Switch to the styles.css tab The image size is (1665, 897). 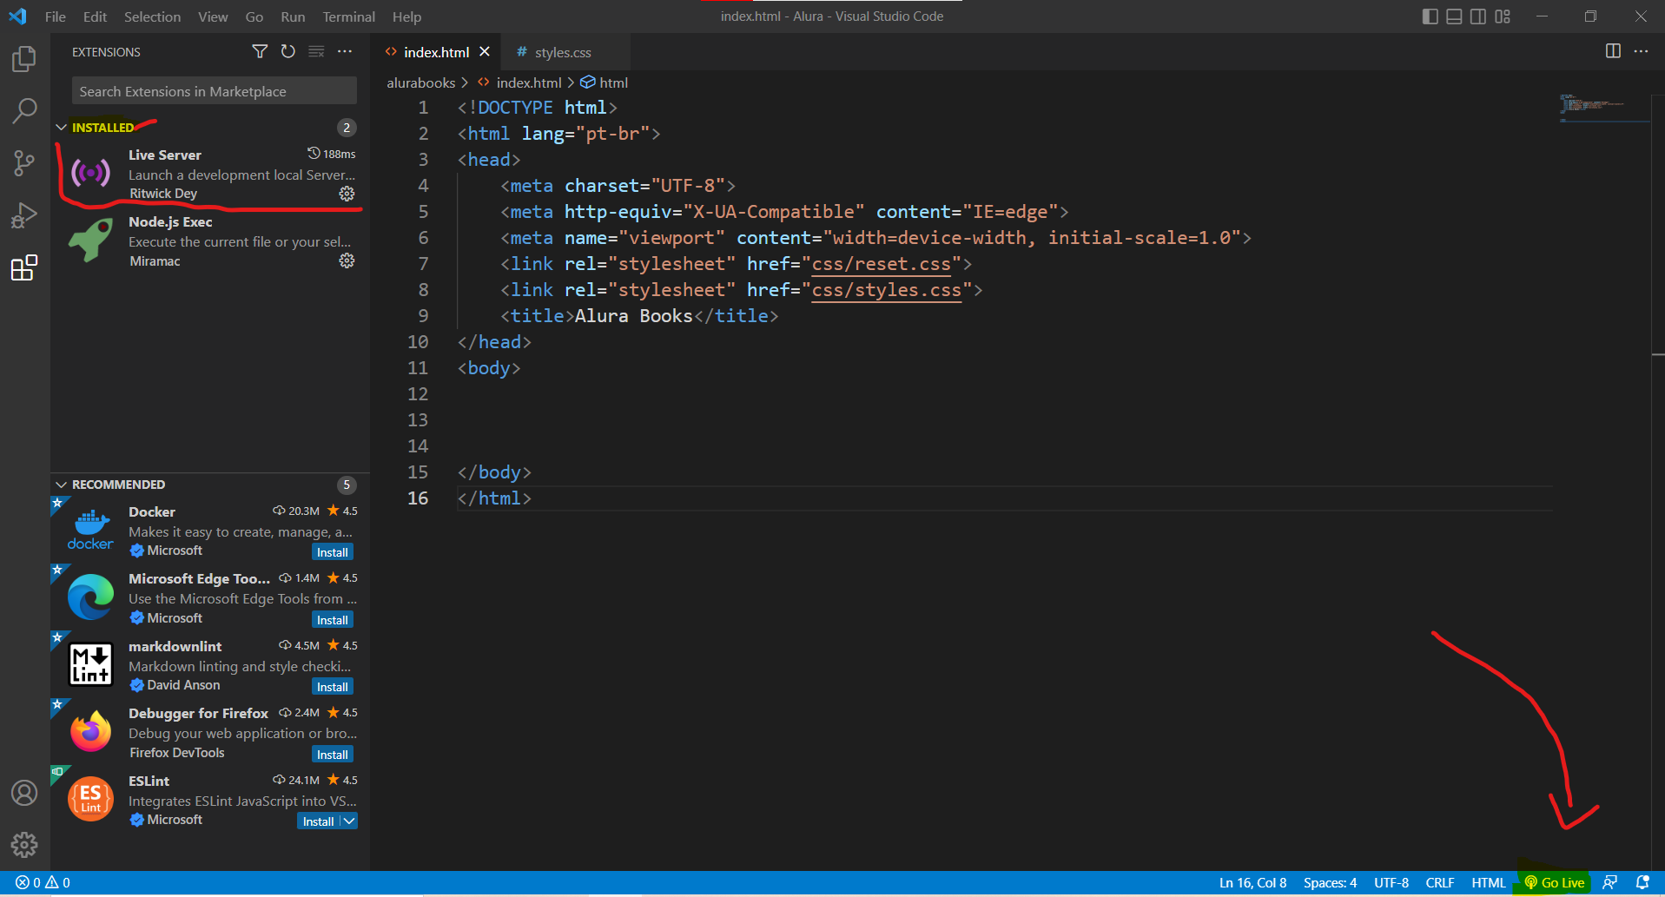click(563, 52)
